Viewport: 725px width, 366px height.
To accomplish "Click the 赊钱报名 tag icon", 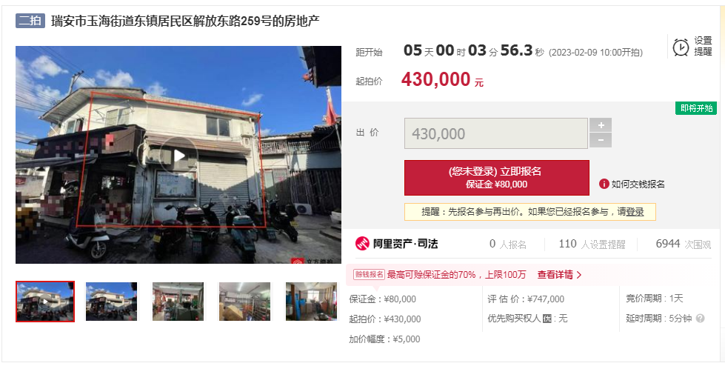I will [x=369, y=274].
